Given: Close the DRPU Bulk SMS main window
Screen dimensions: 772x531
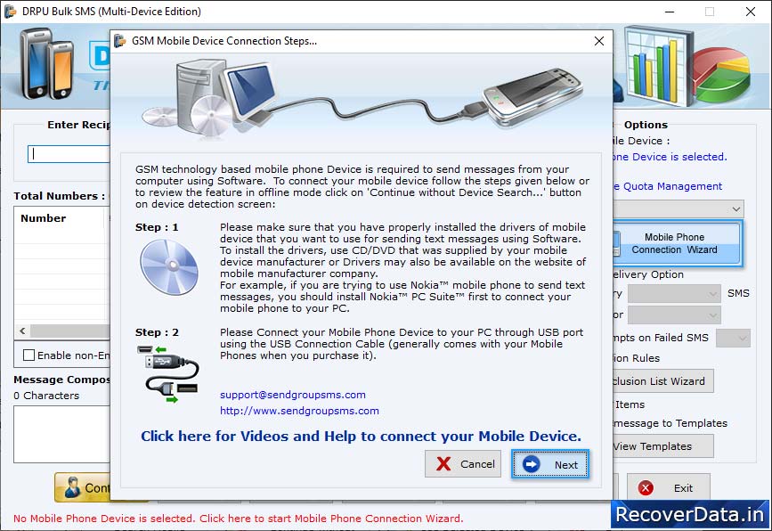Looking at the screenshot, I should coord(751,12).
